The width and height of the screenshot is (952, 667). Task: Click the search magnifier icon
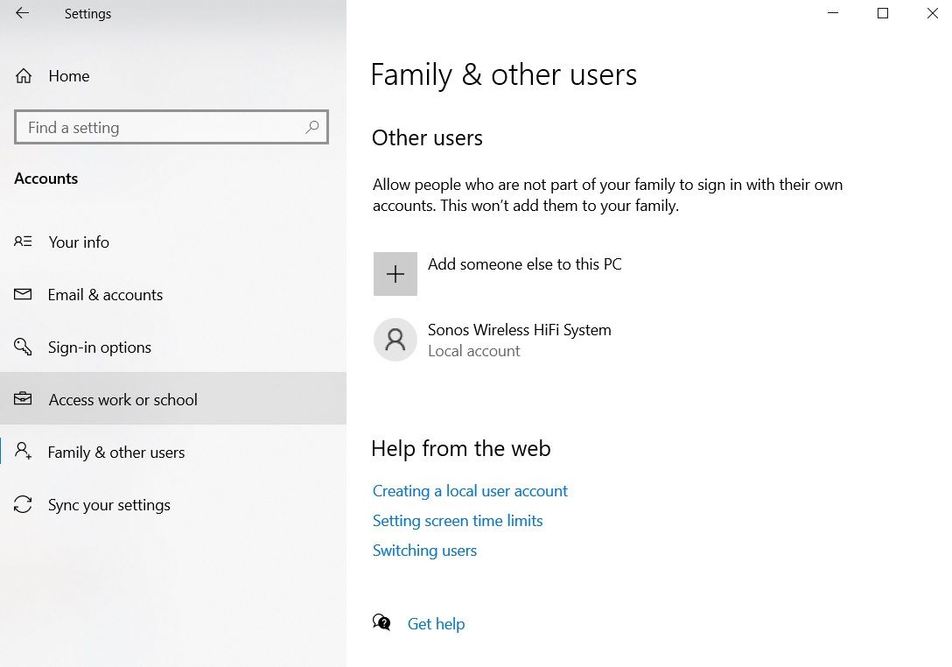pos(312,127)
